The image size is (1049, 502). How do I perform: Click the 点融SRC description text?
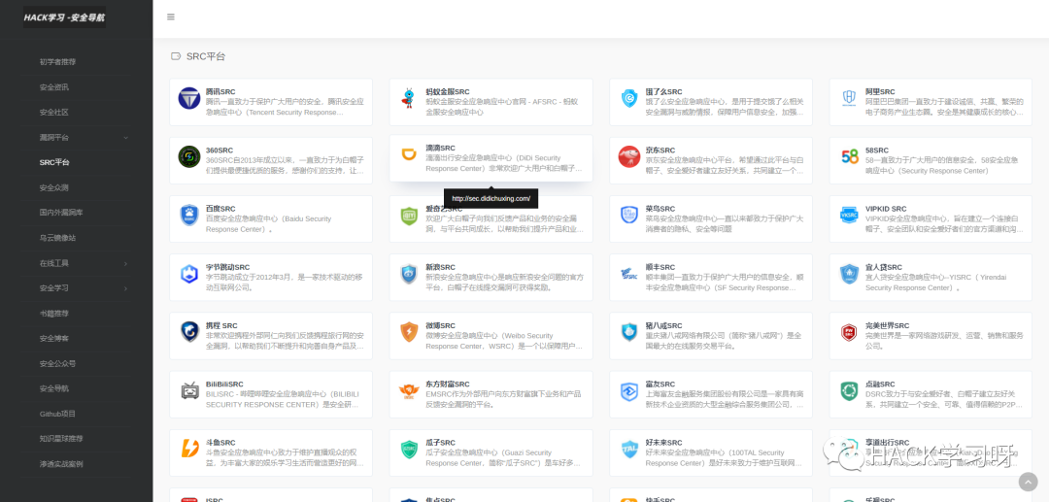(x=945, y=399)
